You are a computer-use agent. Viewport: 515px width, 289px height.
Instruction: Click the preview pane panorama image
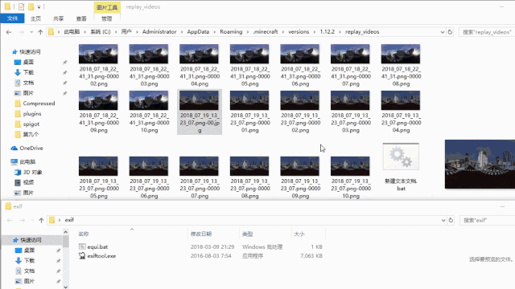(x=480, y=164)
